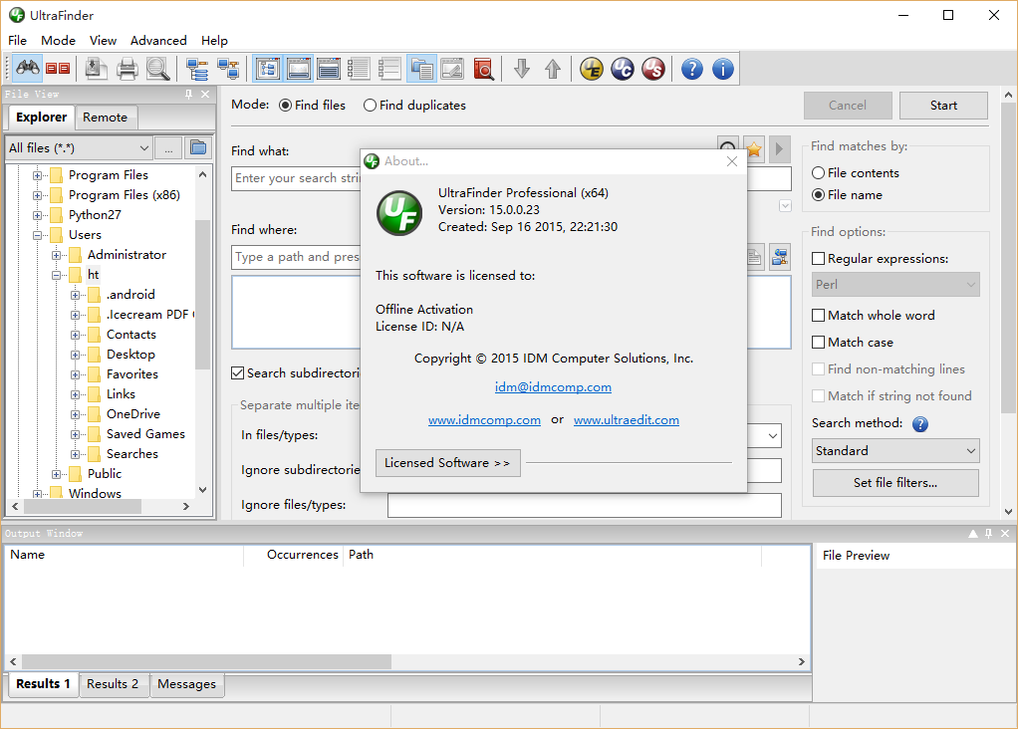
Task: Enable the Match whole word checkbox
Action: [x=819, y=316]
